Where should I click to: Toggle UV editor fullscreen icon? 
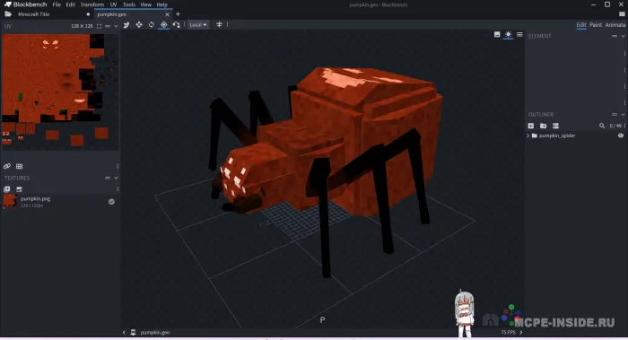[x=99, y=26]
